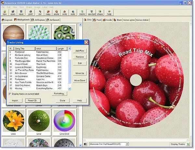Select track row 'Funkytown'
Image resolution: width=195 pixels, height=150 pixels.
click(x=38, y=79)
